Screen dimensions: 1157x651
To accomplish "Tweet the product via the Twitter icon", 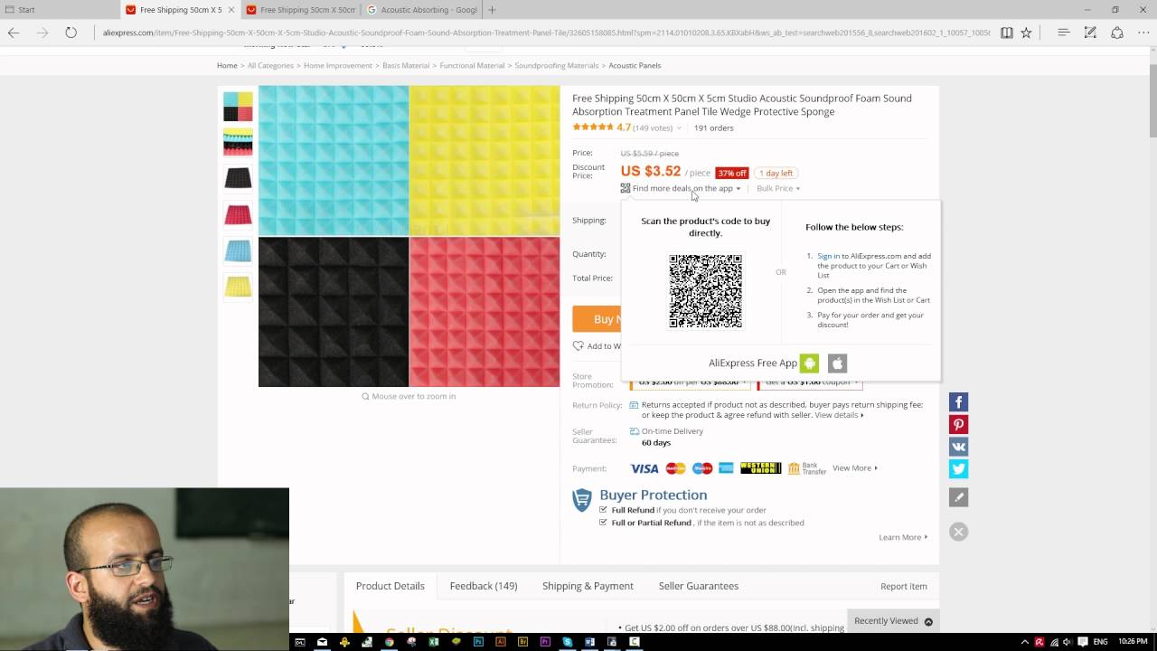I will [958, 468].
